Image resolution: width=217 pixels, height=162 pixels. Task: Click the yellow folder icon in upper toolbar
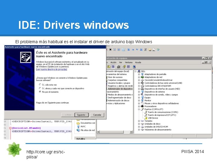tap(150, 50)
